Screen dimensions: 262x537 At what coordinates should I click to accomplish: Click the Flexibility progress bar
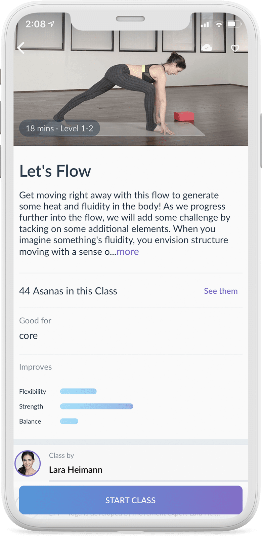tap(78, 391)
